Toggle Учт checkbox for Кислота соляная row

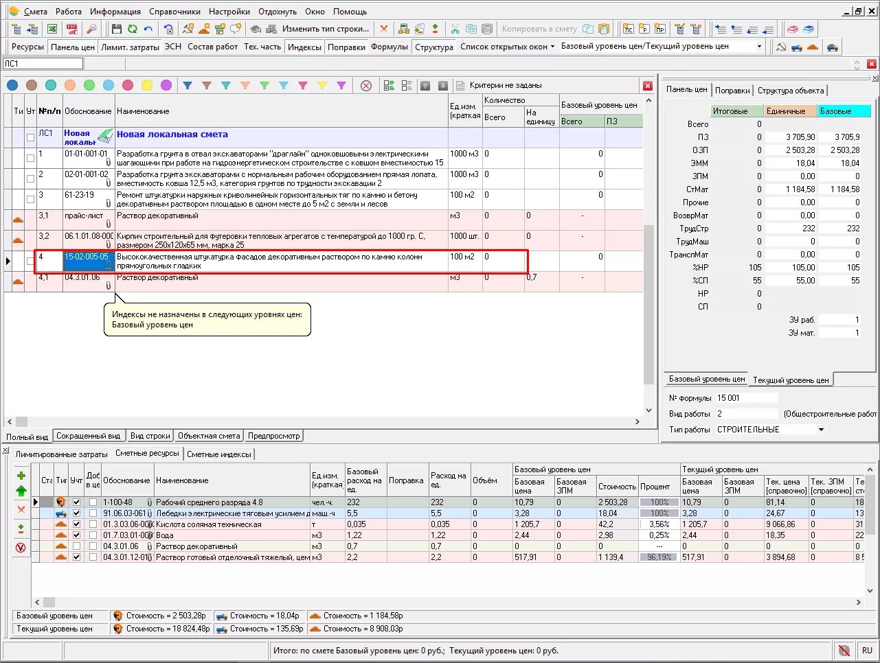pyautogui.click(x=76, y=524)
